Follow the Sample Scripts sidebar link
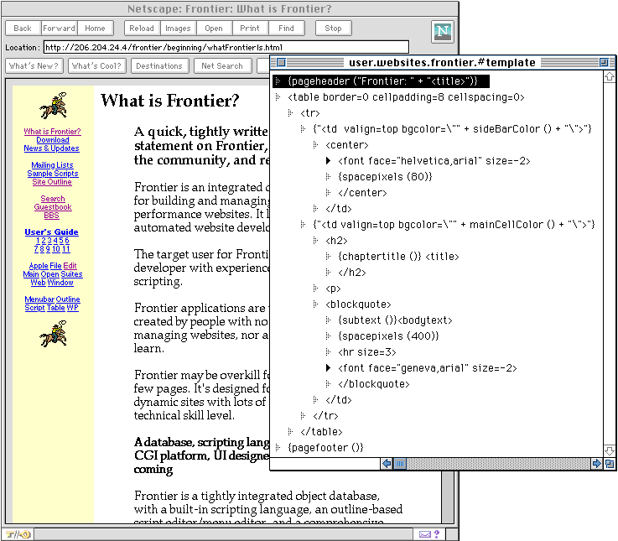 (53, 174)
